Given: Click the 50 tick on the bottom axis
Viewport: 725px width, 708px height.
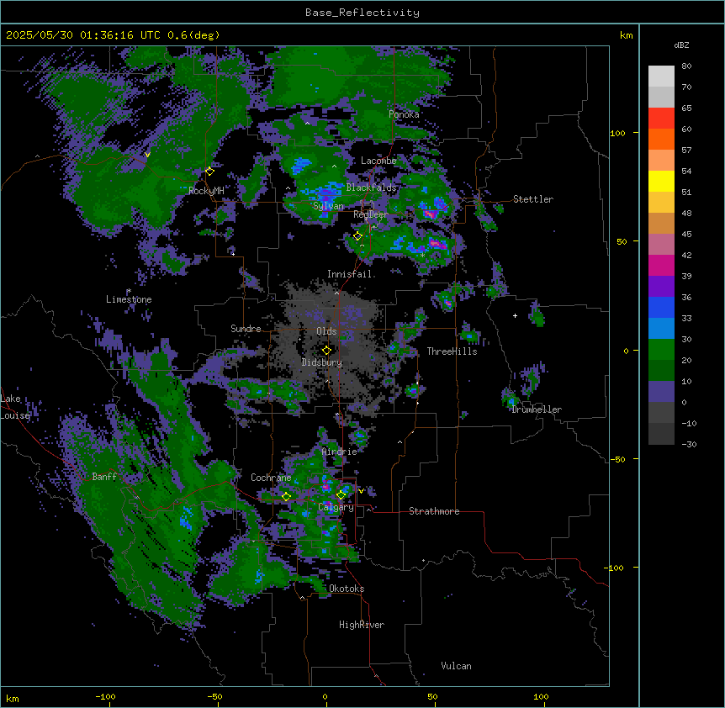Looking at the screenshot, I should (x=432, y=696).
